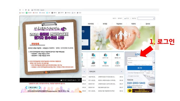Viewport: 180px width, 101px height.
Task: Open the paper submission document icon
Action: coord(93,55)
